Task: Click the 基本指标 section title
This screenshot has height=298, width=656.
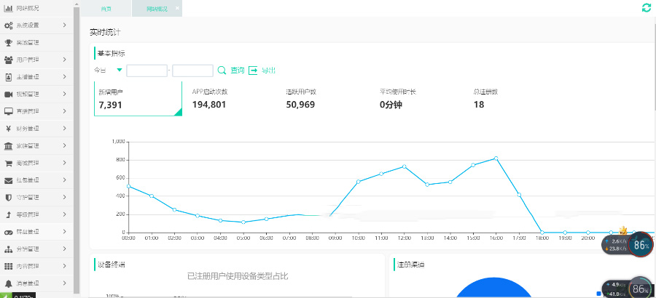Action: (111, 54)
